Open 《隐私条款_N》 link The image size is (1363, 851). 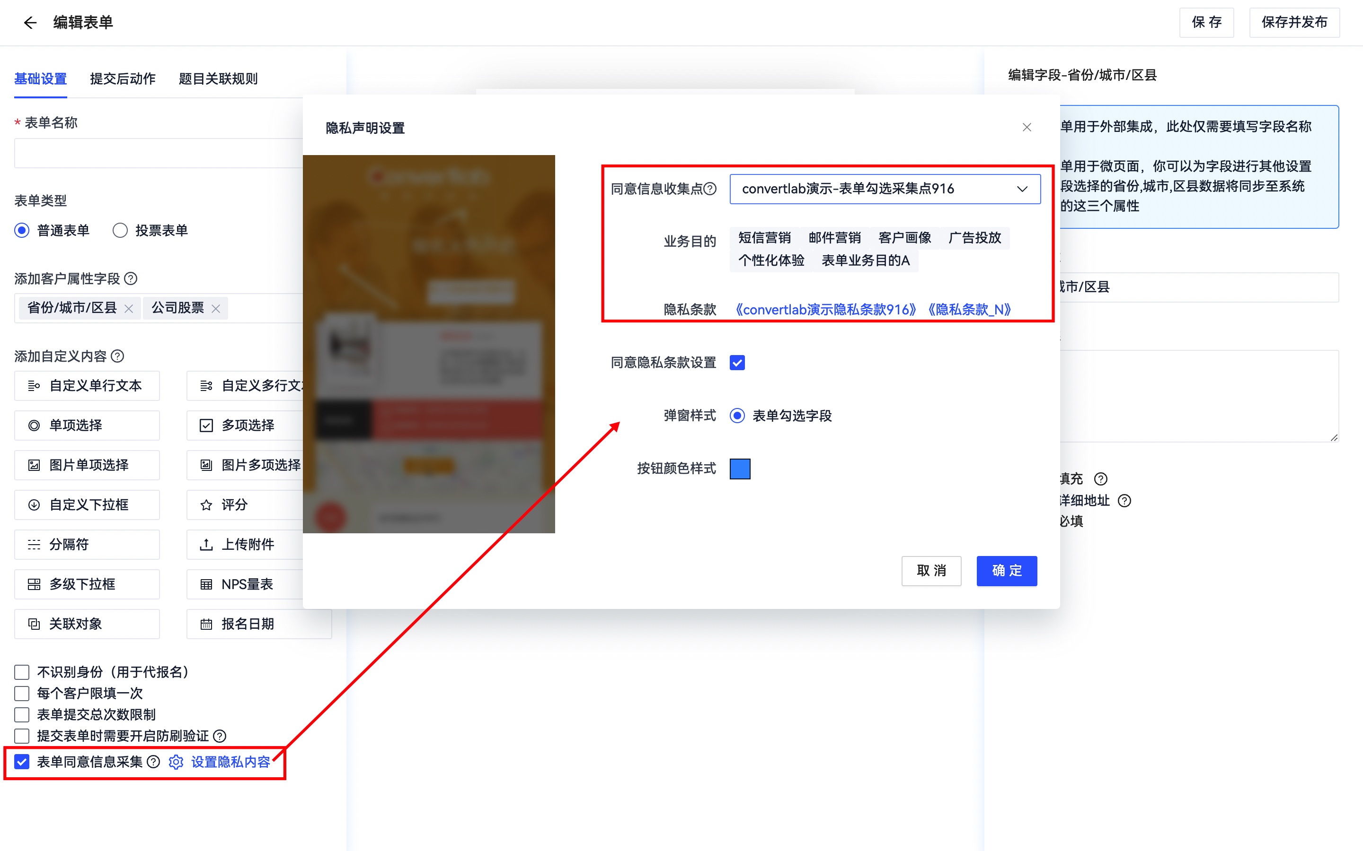(x=969, y=310)
